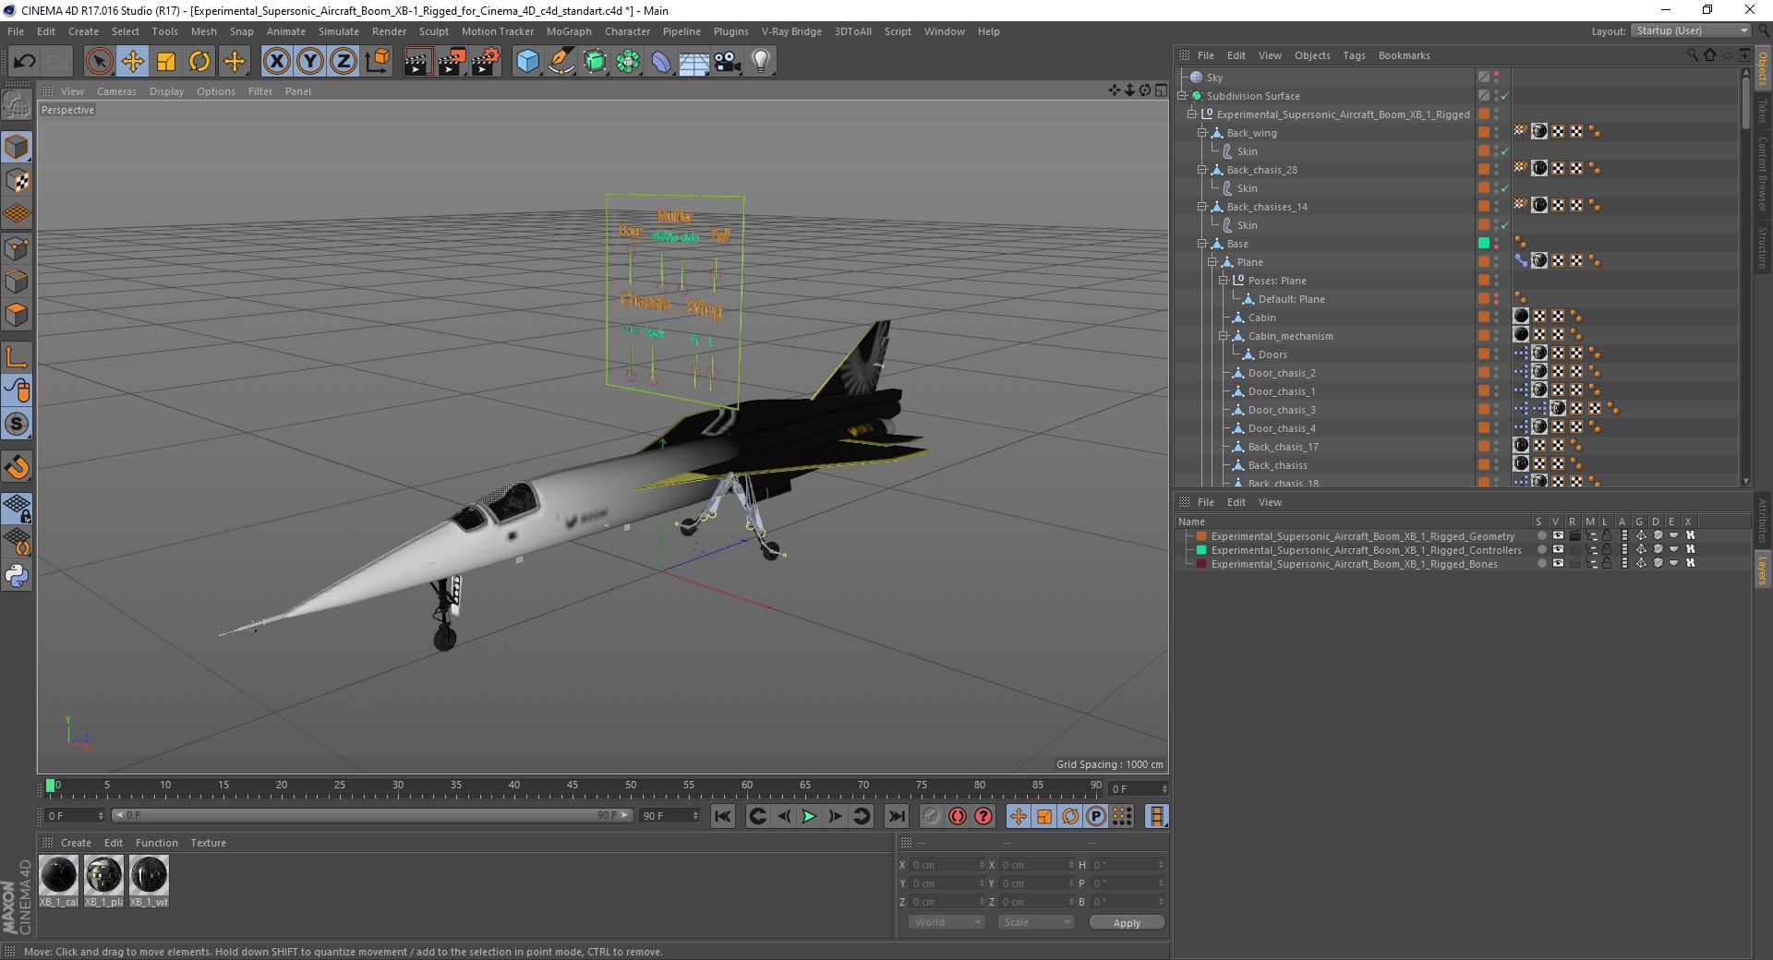Open the Scale coordinate mode dropdown

[1036, 922]
